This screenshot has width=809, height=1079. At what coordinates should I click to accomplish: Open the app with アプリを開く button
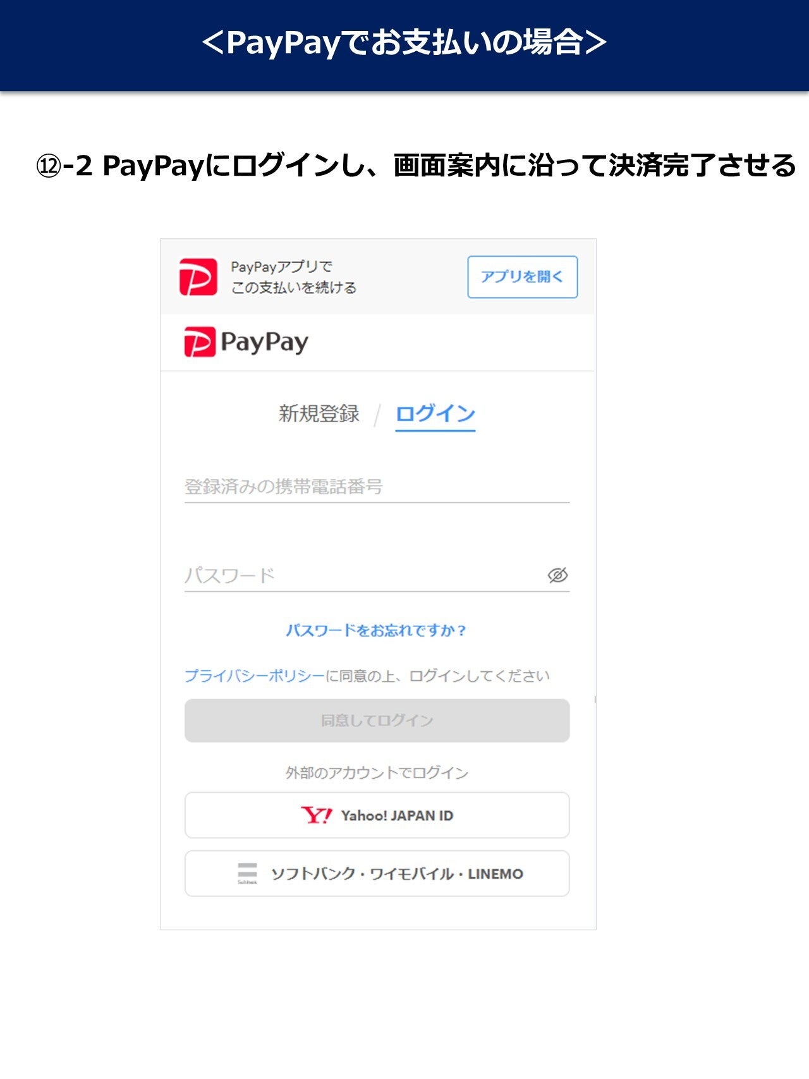point(523,277)
